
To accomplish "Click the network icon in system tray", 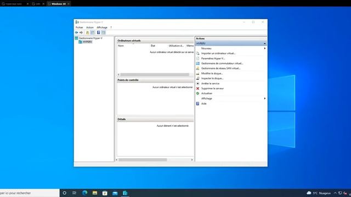I will point(340,193).
